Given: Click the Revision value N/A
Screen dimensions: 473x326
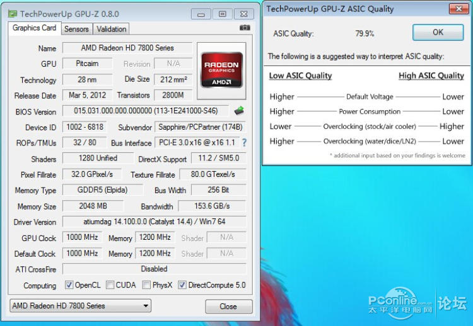Looking at the screenshot, I should click(173, 64).
